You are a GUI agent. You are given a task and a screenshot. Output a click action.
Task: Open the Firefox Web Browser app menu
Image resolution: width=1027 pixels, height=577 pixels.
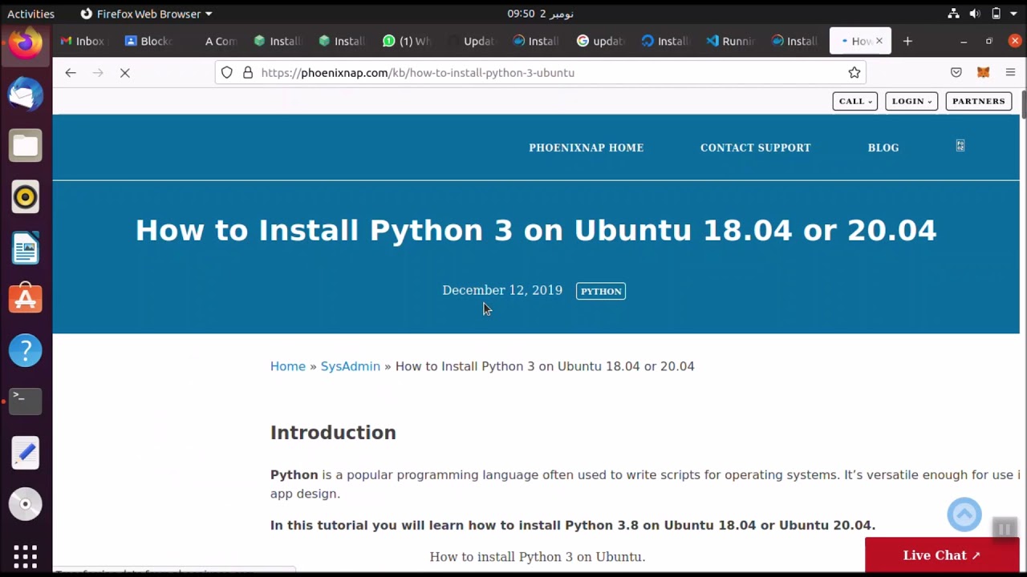[x=147, y=14]
